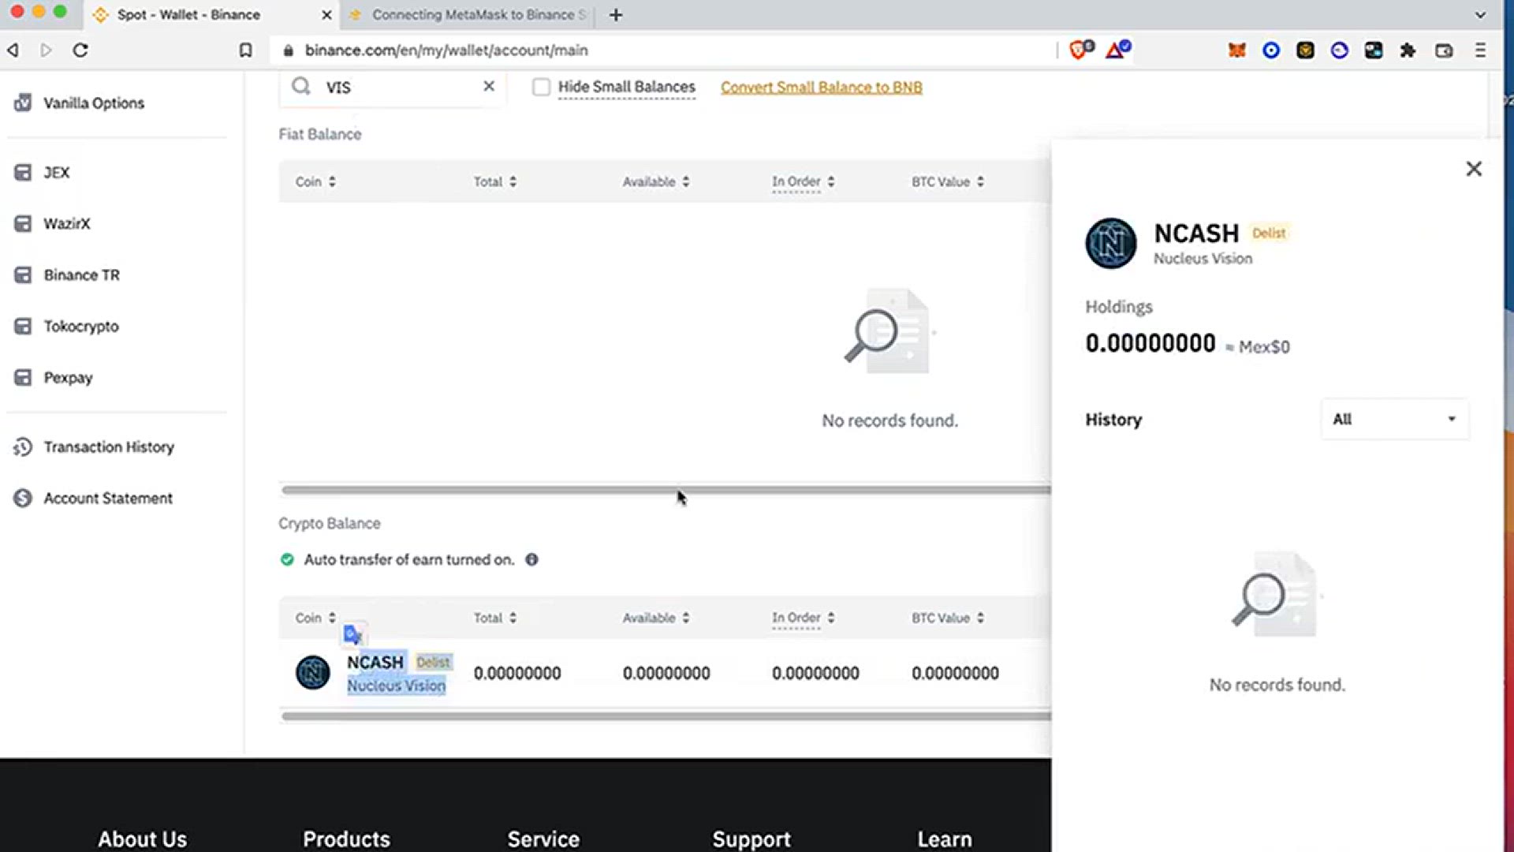1514x852 pixels.
Task: Click the search magnifier icon
Action: (300, 86)
